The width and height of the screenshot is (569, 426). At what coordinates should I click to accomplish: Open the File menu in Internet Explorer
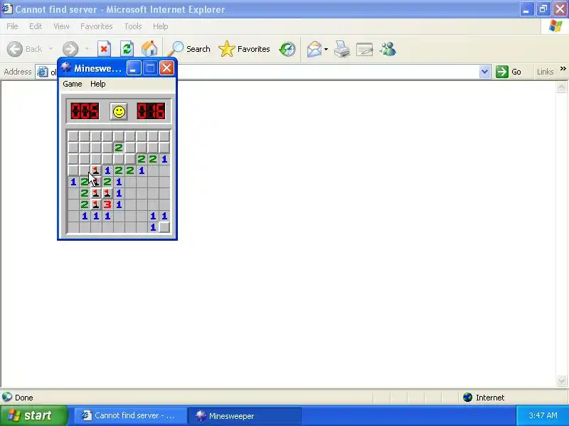(x=12, y=26)
